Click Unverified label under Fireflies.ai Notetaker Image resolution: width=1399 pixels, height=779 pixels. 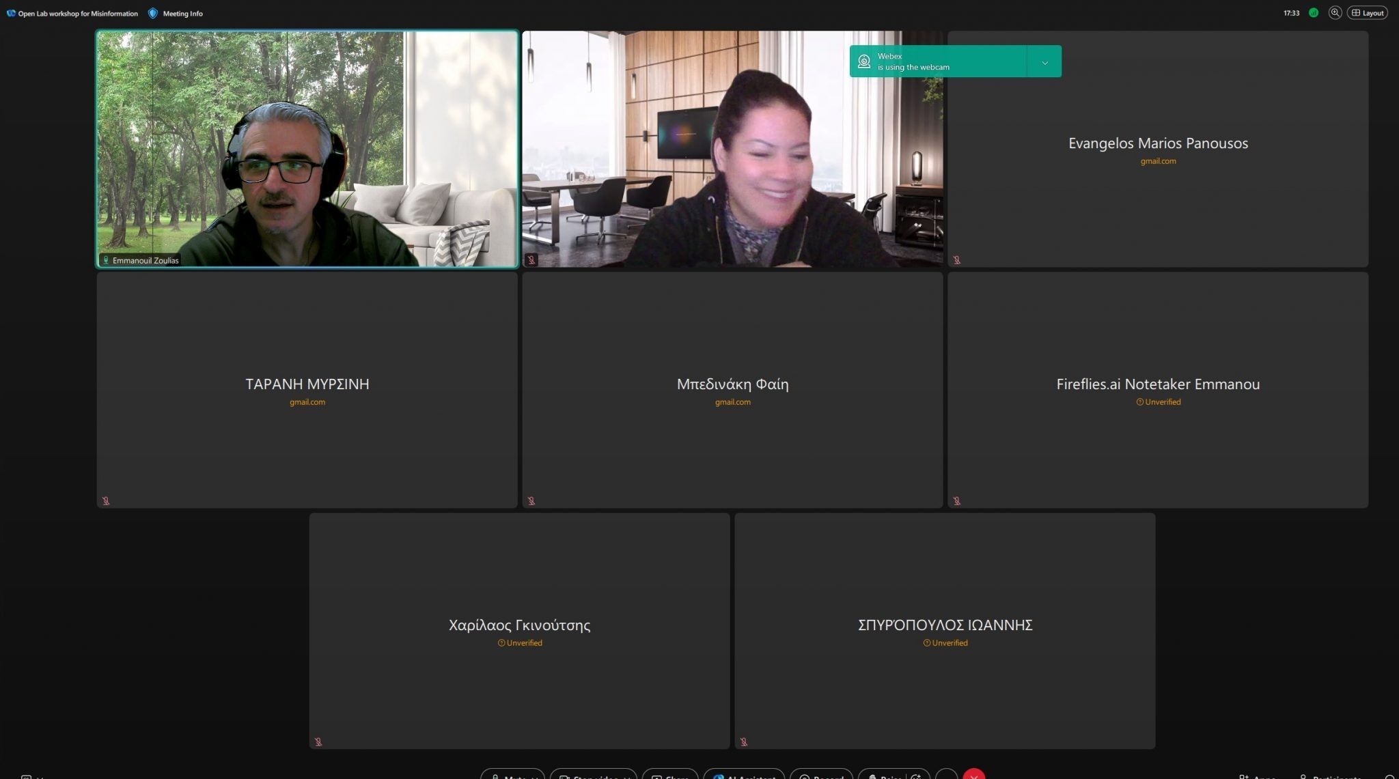[x=1159, y=402]
